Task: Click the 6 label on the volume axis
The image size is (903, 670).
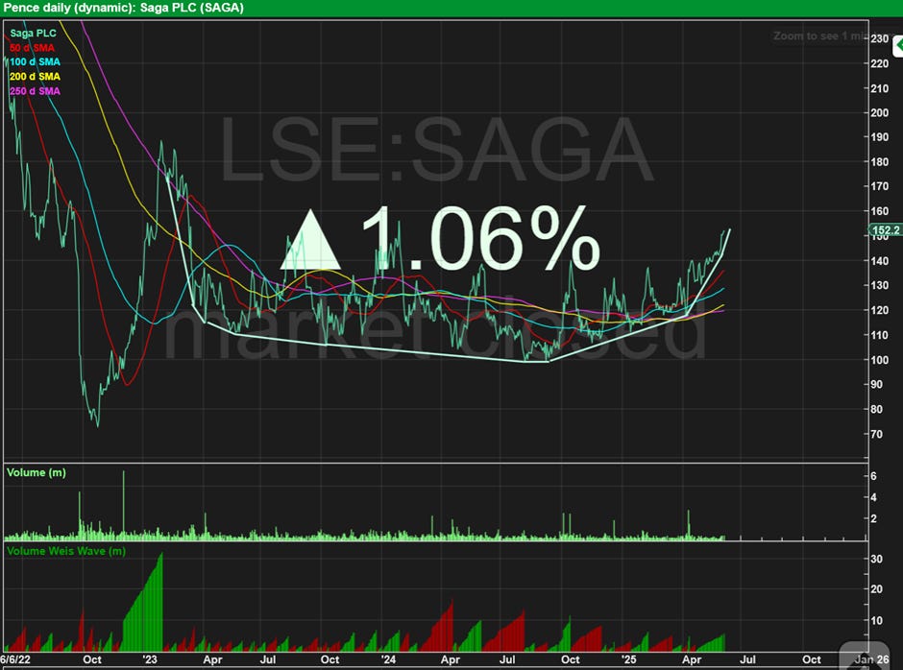Action: click(873, 476)
